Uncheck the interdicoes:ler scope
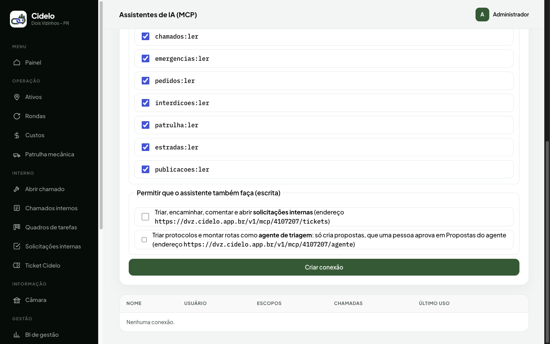This screenshot has width=550, height=344. coord(146,103)
